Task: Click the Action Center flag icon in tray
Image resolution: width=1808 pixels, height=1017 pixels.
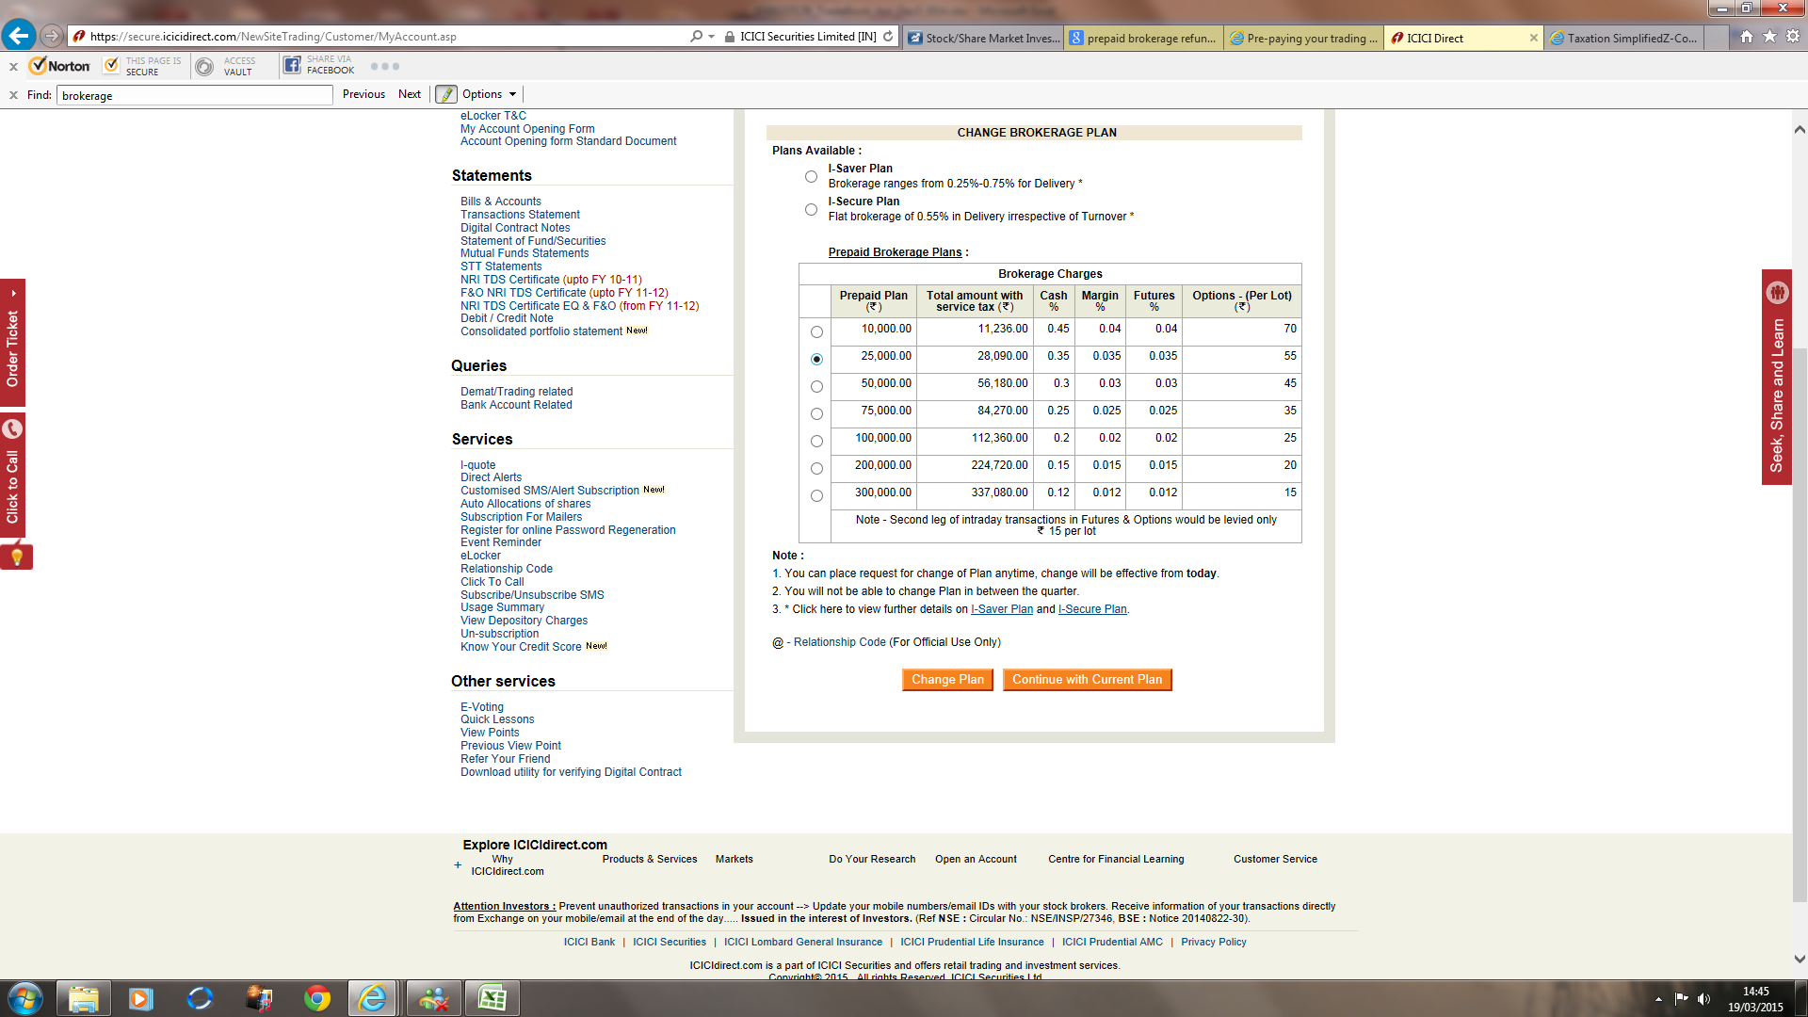Action: coord(1681,999)
